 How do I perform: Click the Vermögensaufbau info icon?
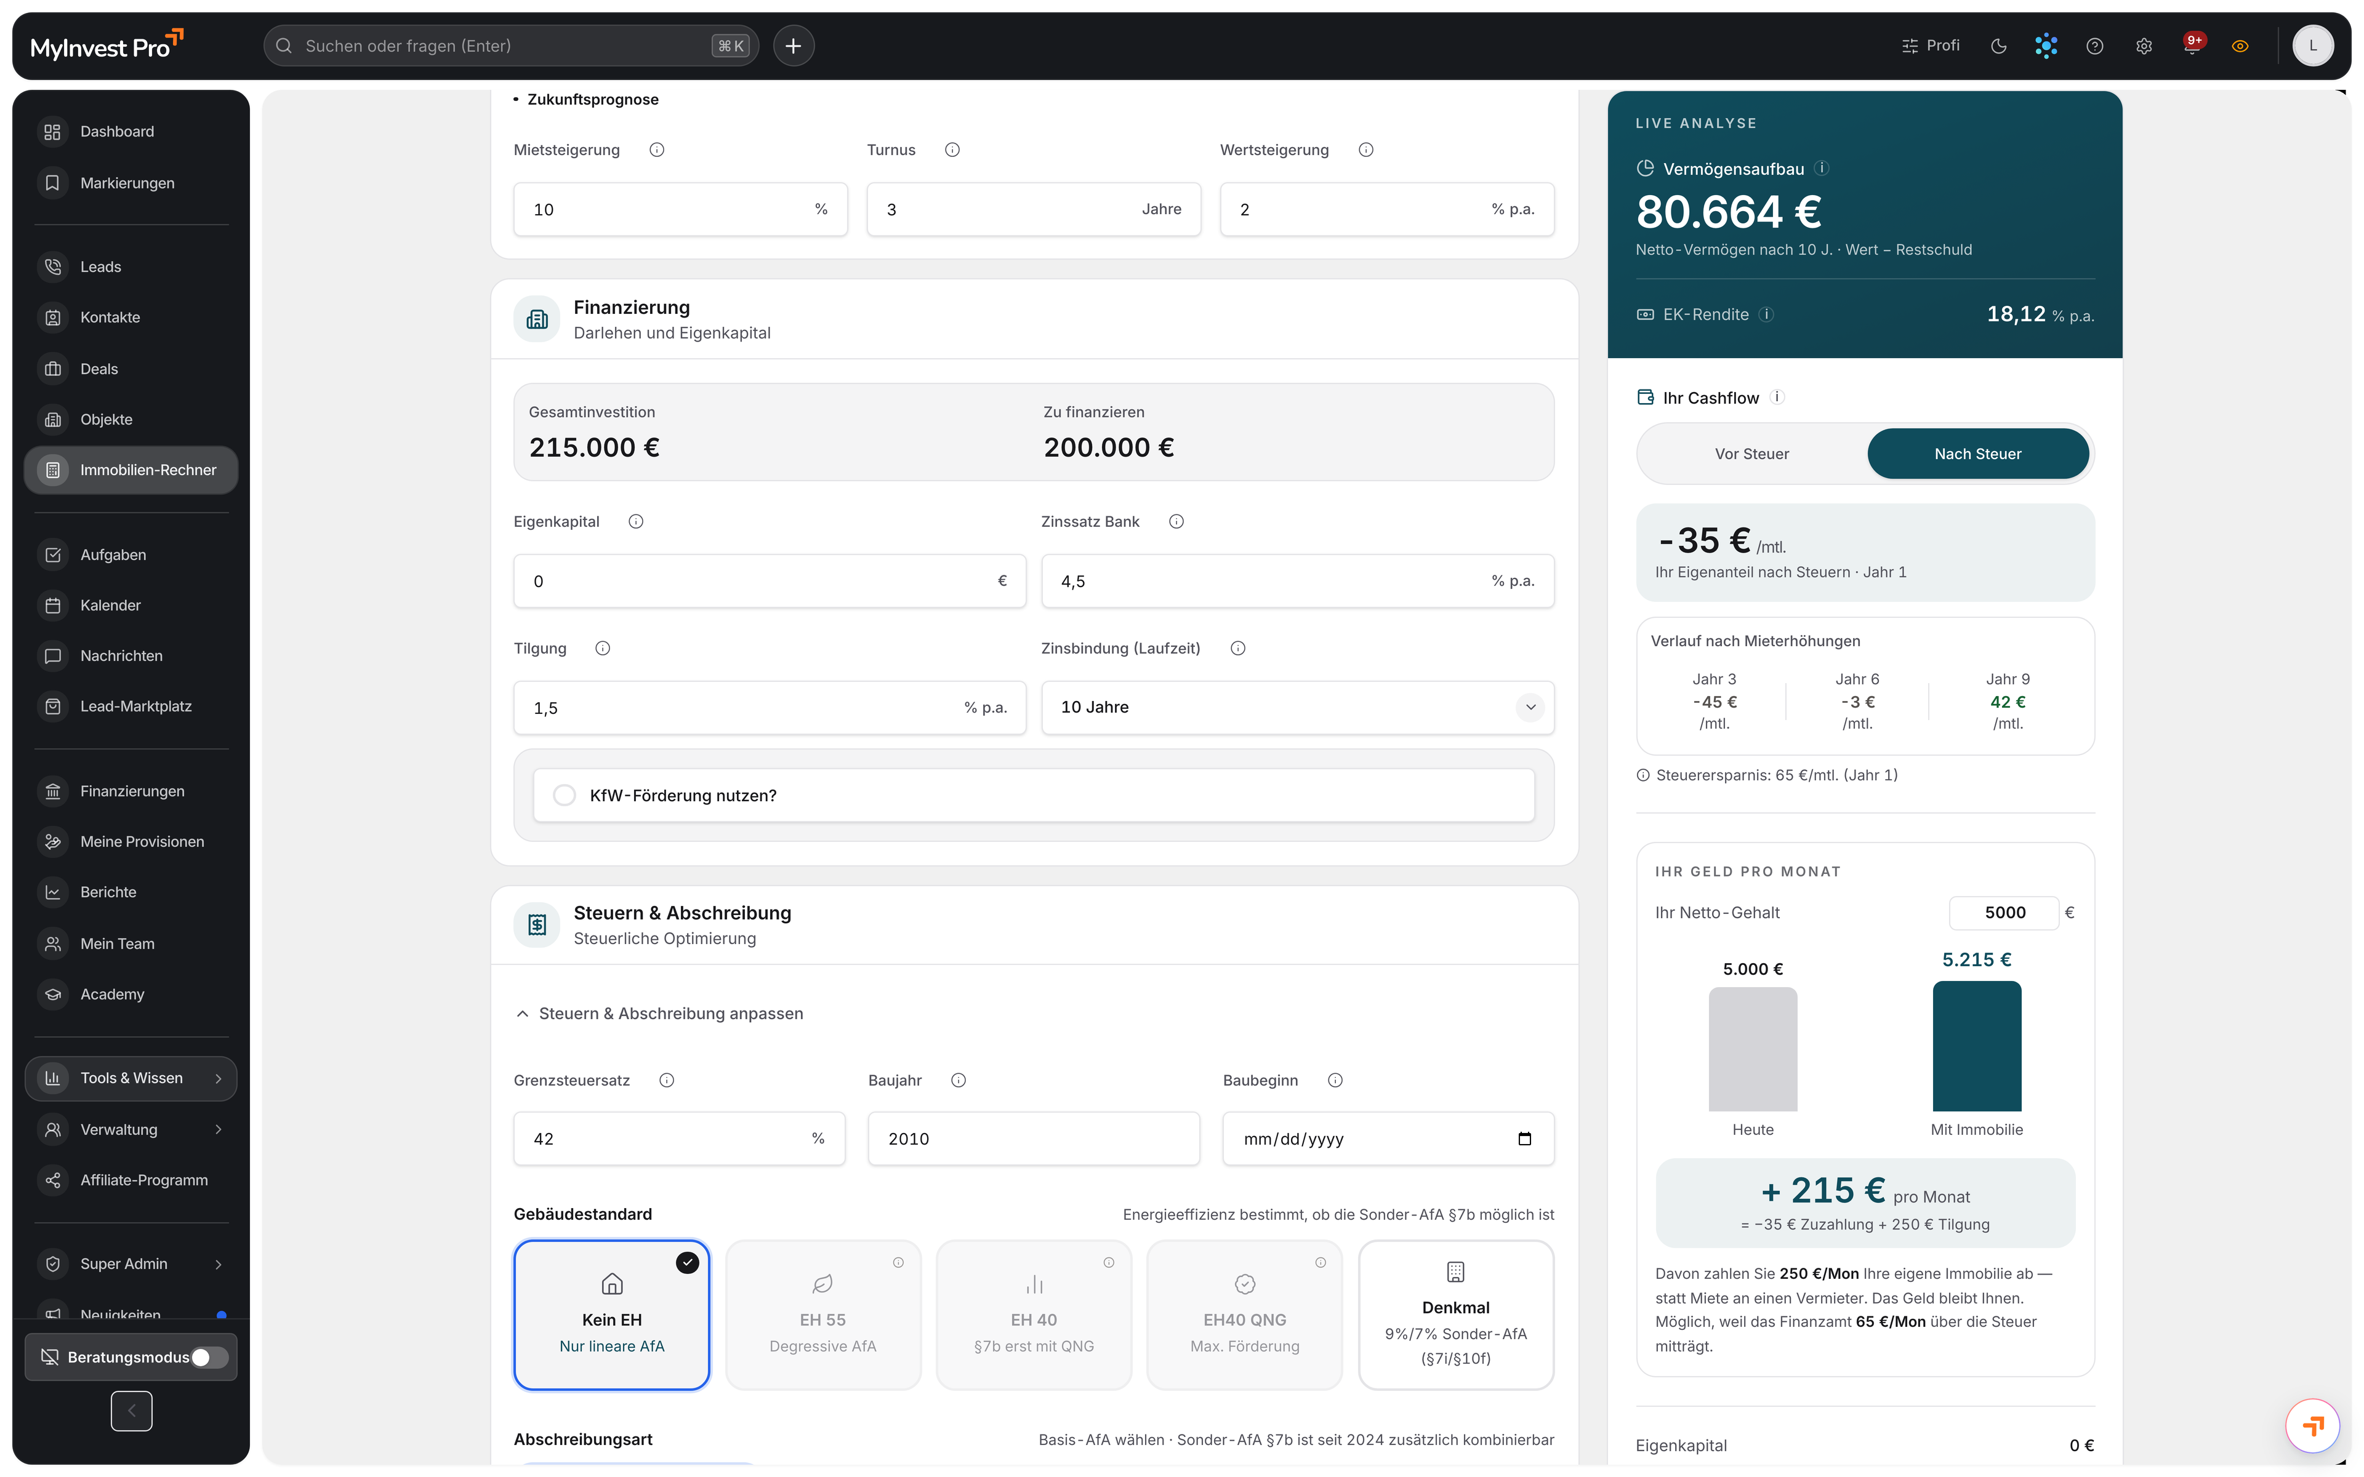coord(1821,168)
